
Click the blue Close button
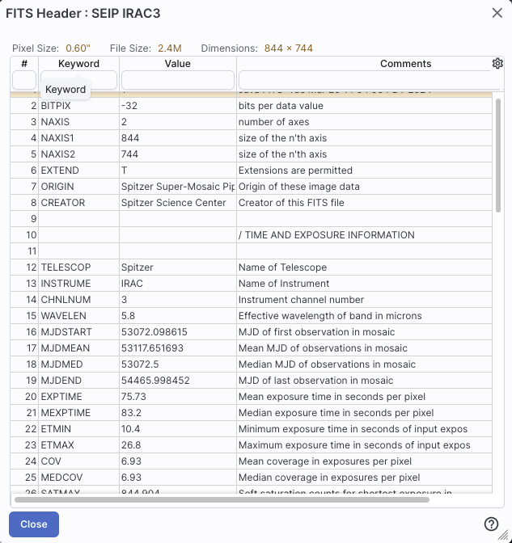point(34,524)
